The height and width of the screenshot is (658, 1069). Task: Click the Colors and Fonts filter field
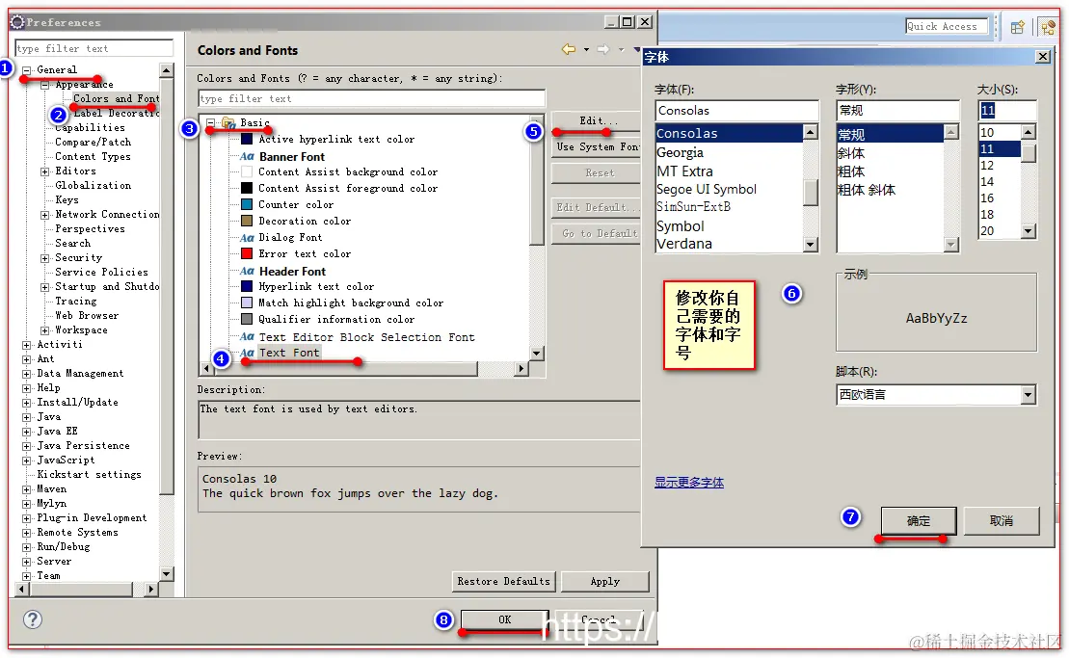click(x=371, y=99)
